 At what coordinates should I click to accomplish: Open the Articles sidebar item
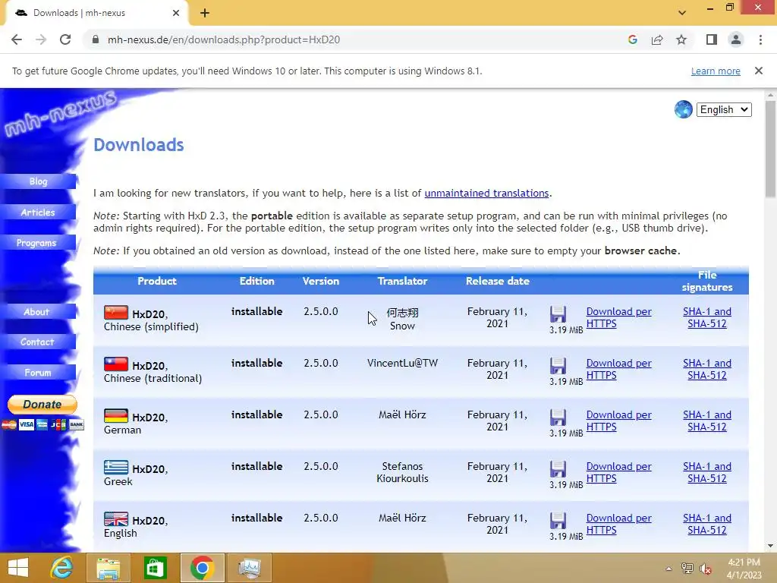(38, 213)
